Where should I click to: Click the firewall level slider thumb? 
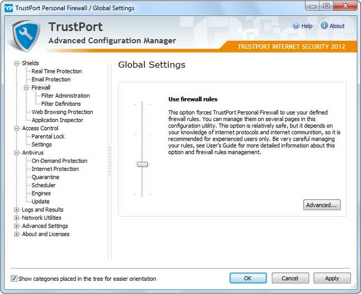tap(142, 165)
